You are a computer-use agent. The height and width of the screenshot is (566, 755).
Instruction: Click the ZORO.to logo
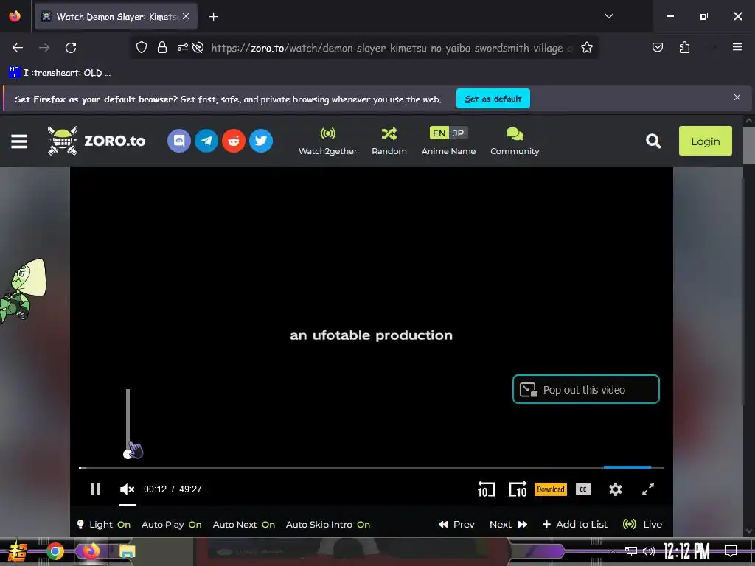coord(97,141)
